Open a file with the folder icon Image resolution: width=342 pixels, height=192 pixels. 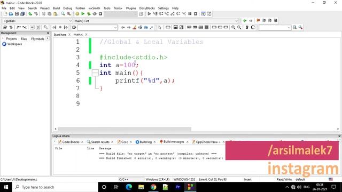click(11, 14)
